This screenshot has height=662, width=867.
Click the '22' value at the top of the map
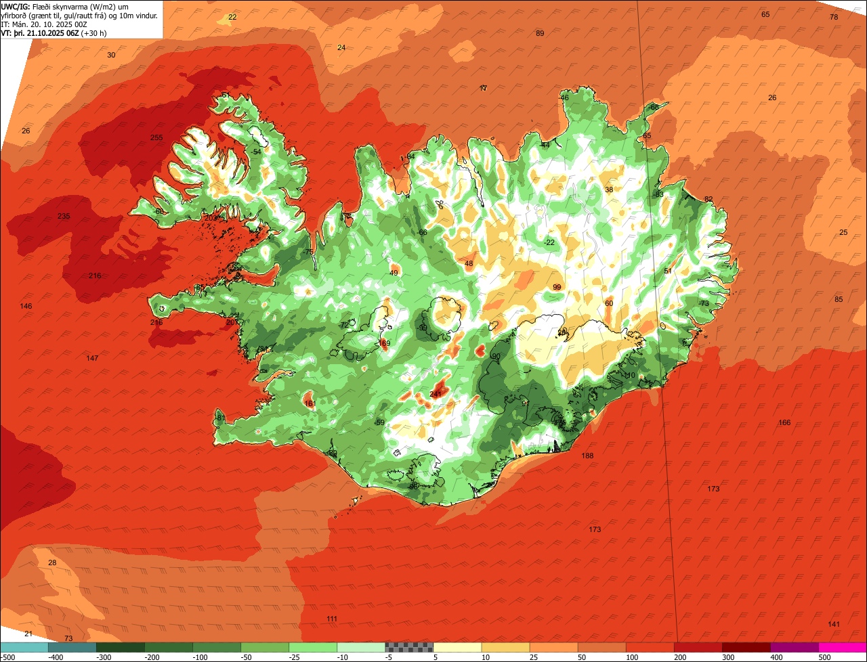[232, 17]
